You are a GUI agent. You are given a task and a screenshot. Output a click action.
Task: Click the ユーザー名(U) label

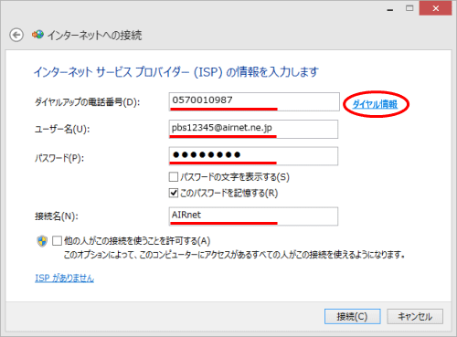tap(62, 129)
